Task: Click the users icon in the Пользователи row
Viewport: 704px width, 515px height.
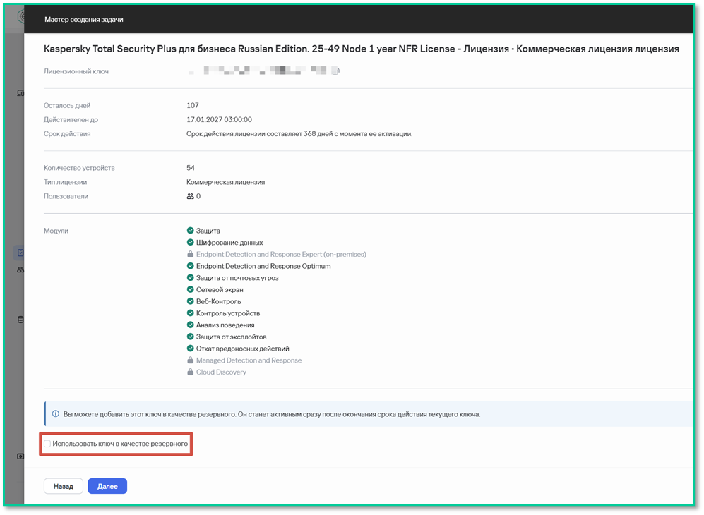Action: (x=191, y=196)
